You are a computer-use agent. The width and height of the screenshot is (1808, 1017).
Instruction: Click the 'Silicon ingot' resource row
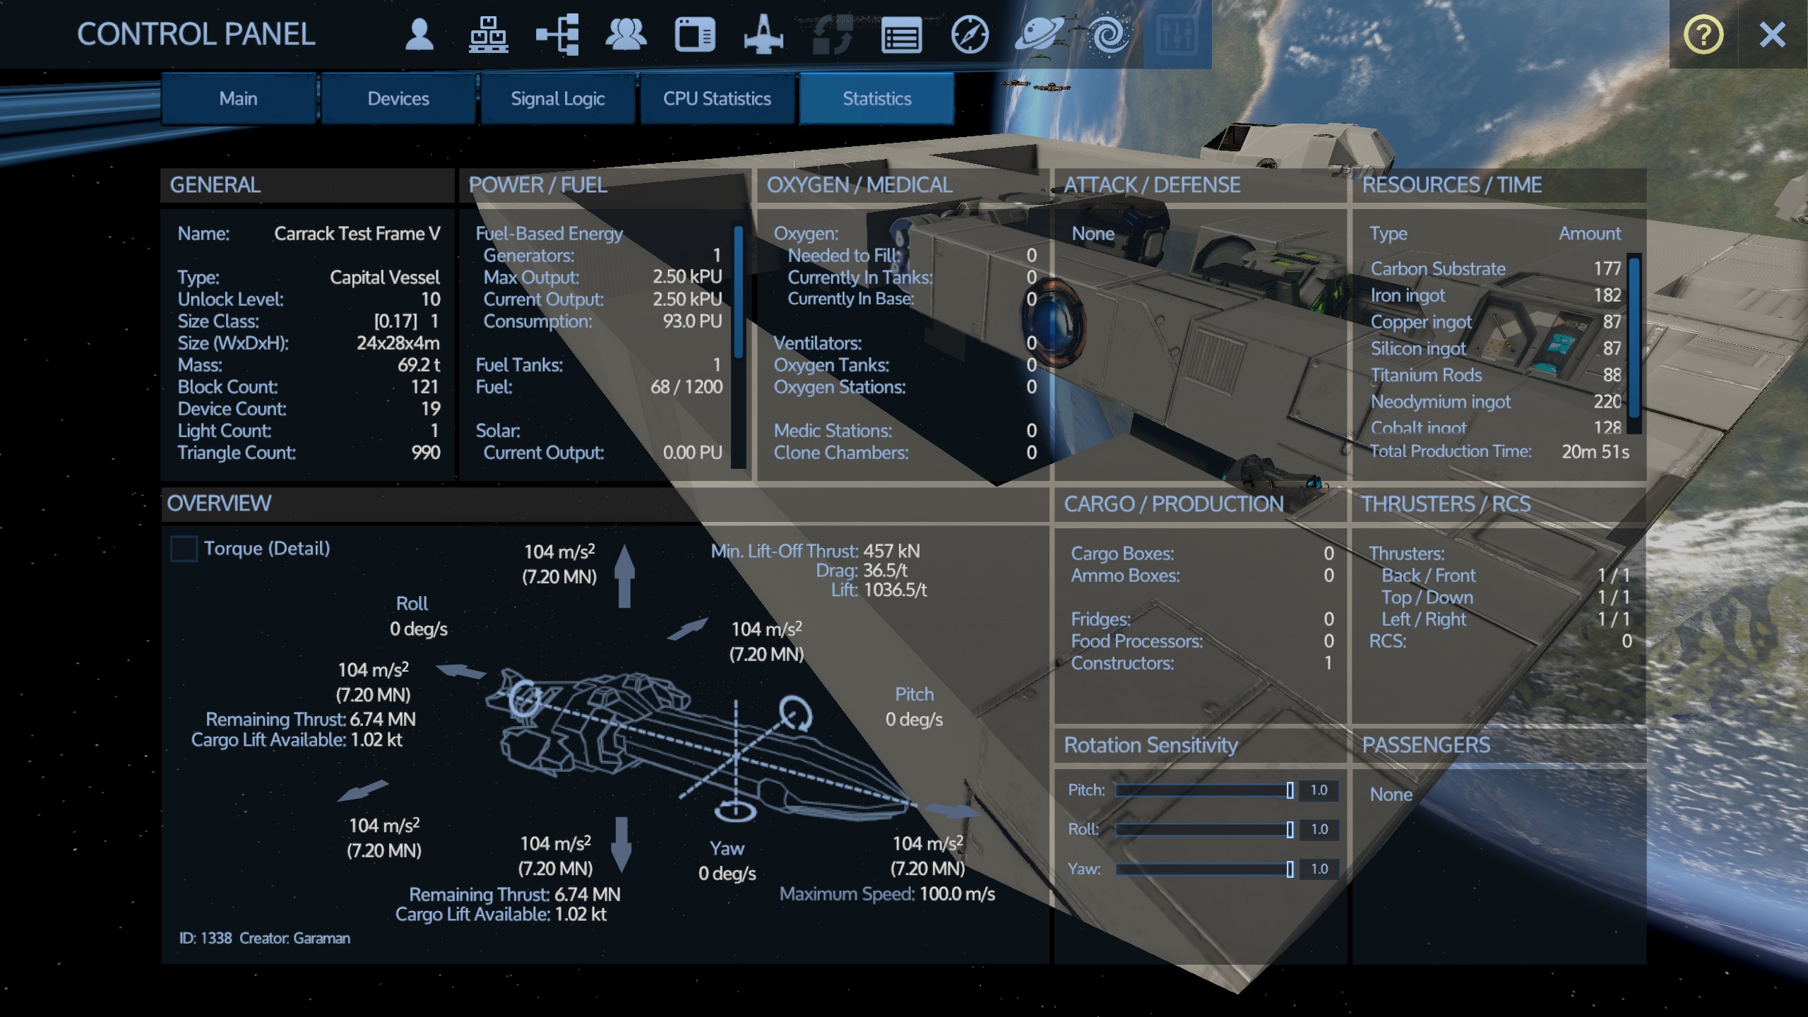click(1495, 348)
